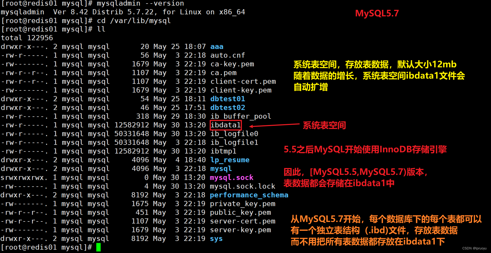This screenshot has height=253, width=491.
Task: Click the 'total 122956' line
Action: click(x=27, y=38)
